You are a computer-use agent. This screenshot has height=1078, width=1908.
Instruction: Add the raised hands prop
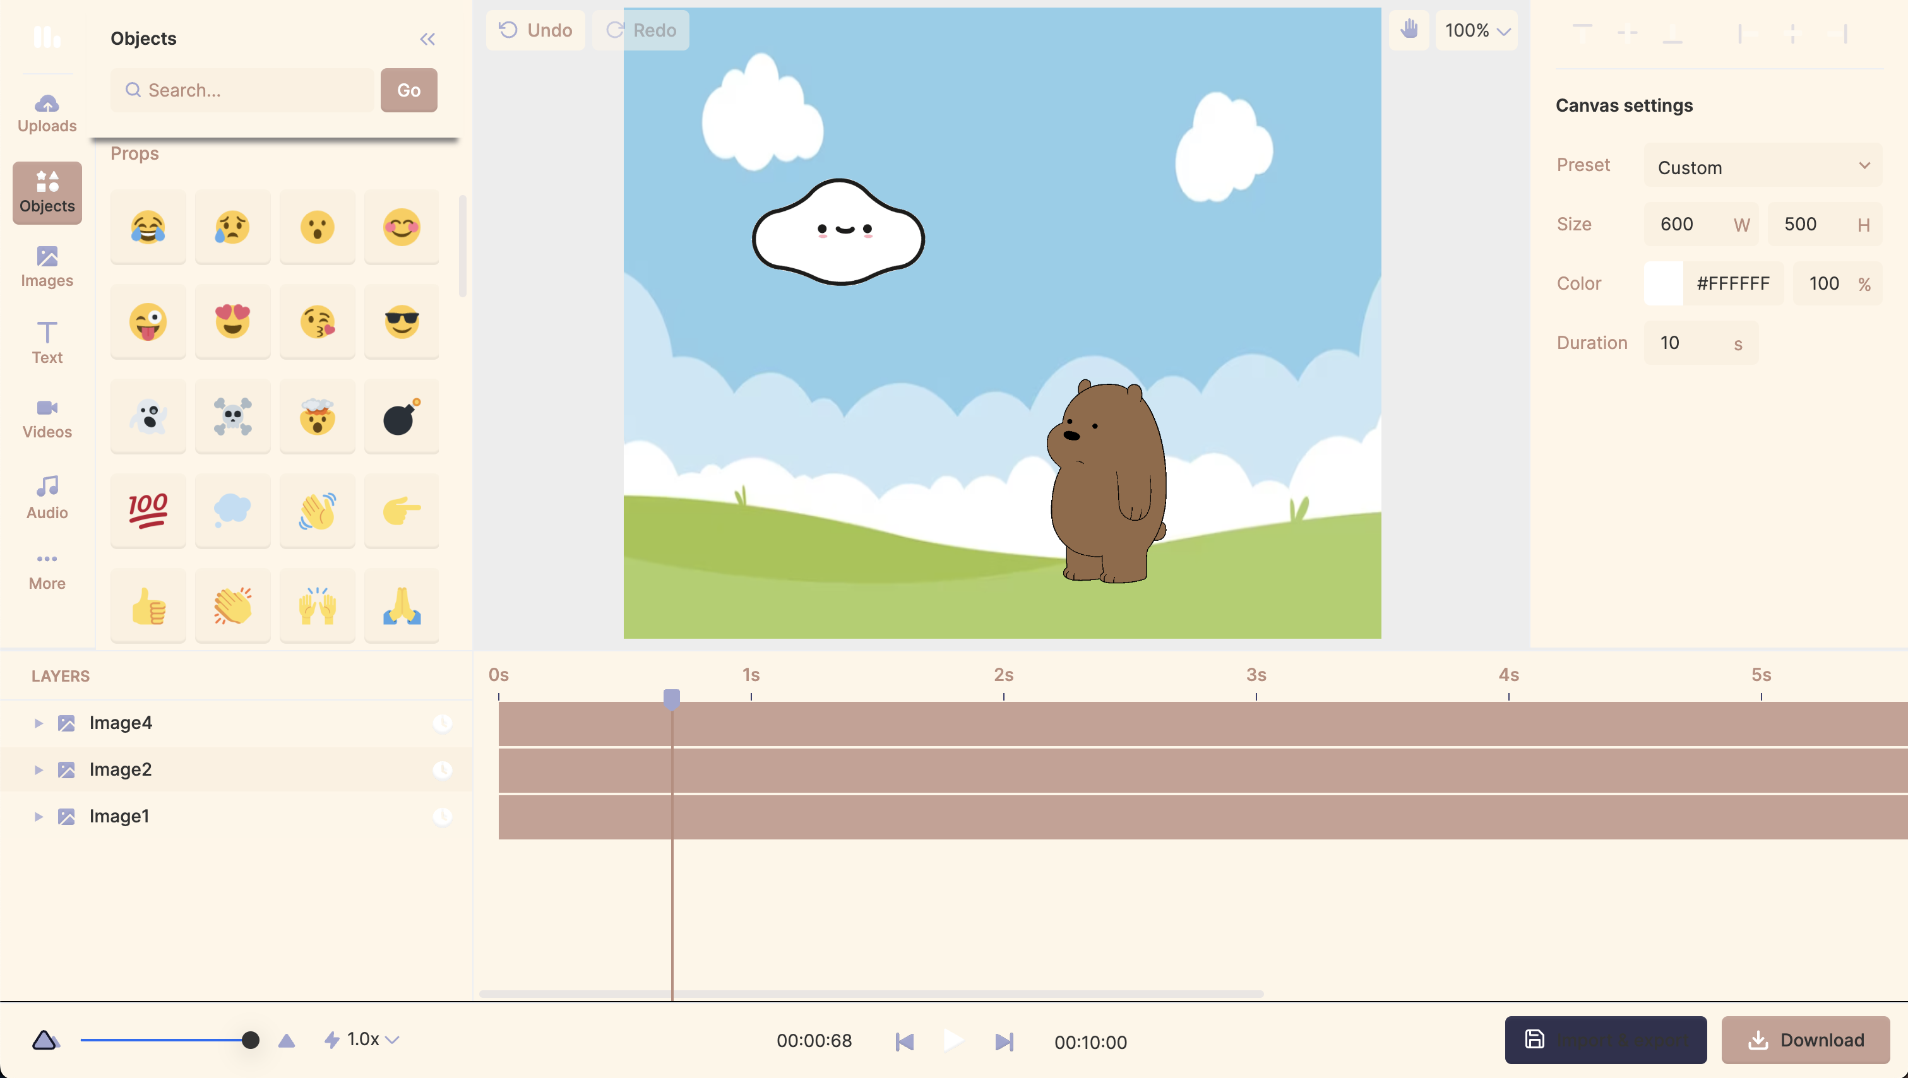point(317,606)
